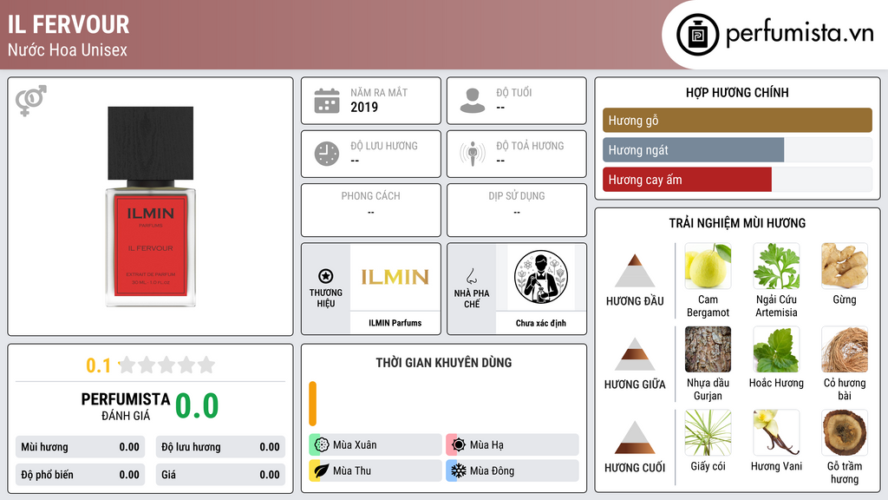Open the Hoắc Hương note image
This screenshot has width=888, height=500.
pyautogui.click(x=776, y=349)
